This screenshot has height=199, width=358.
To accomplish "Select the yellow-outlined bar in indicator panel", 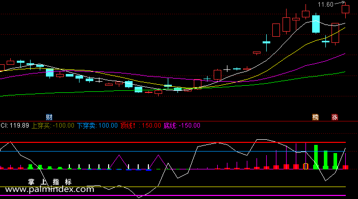I will (305, 166).
